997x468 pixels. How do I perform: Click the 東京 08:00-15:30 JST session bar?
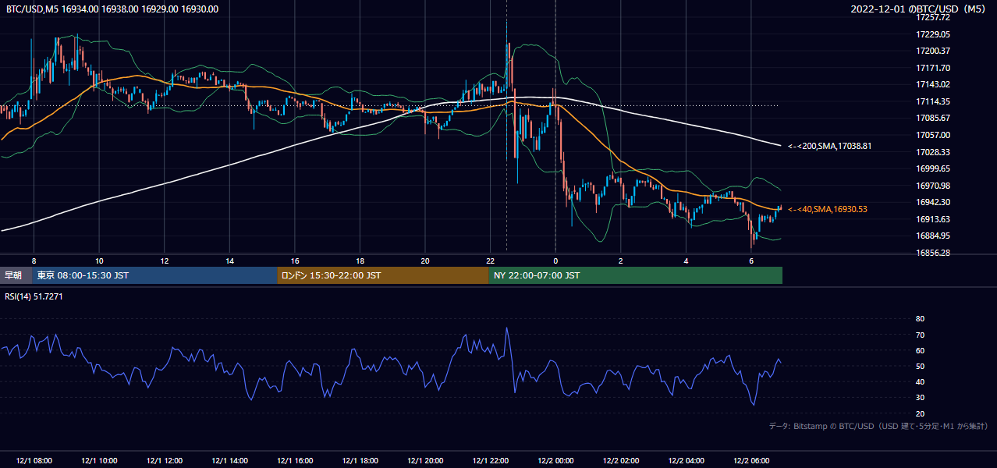(155, 275)
